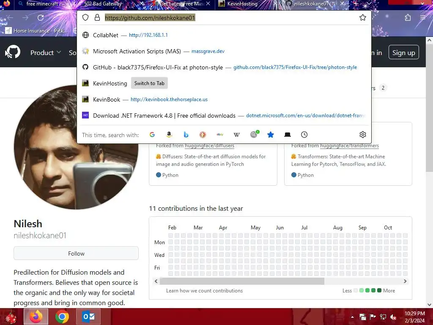Search bookmarks with the blue star icon

point(271,135)
